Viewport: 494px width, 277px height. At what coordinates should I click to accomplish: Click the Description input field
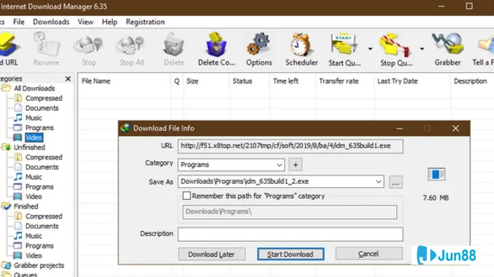coord(290,234)
